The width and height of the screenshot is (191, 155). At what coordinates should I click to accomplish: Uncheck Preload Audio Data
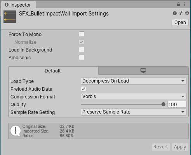83,89
